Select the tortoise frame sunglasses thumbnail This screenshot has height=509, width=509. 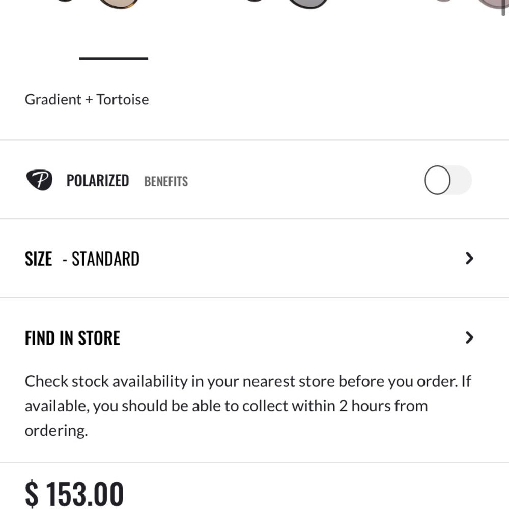tap(118, 4)
